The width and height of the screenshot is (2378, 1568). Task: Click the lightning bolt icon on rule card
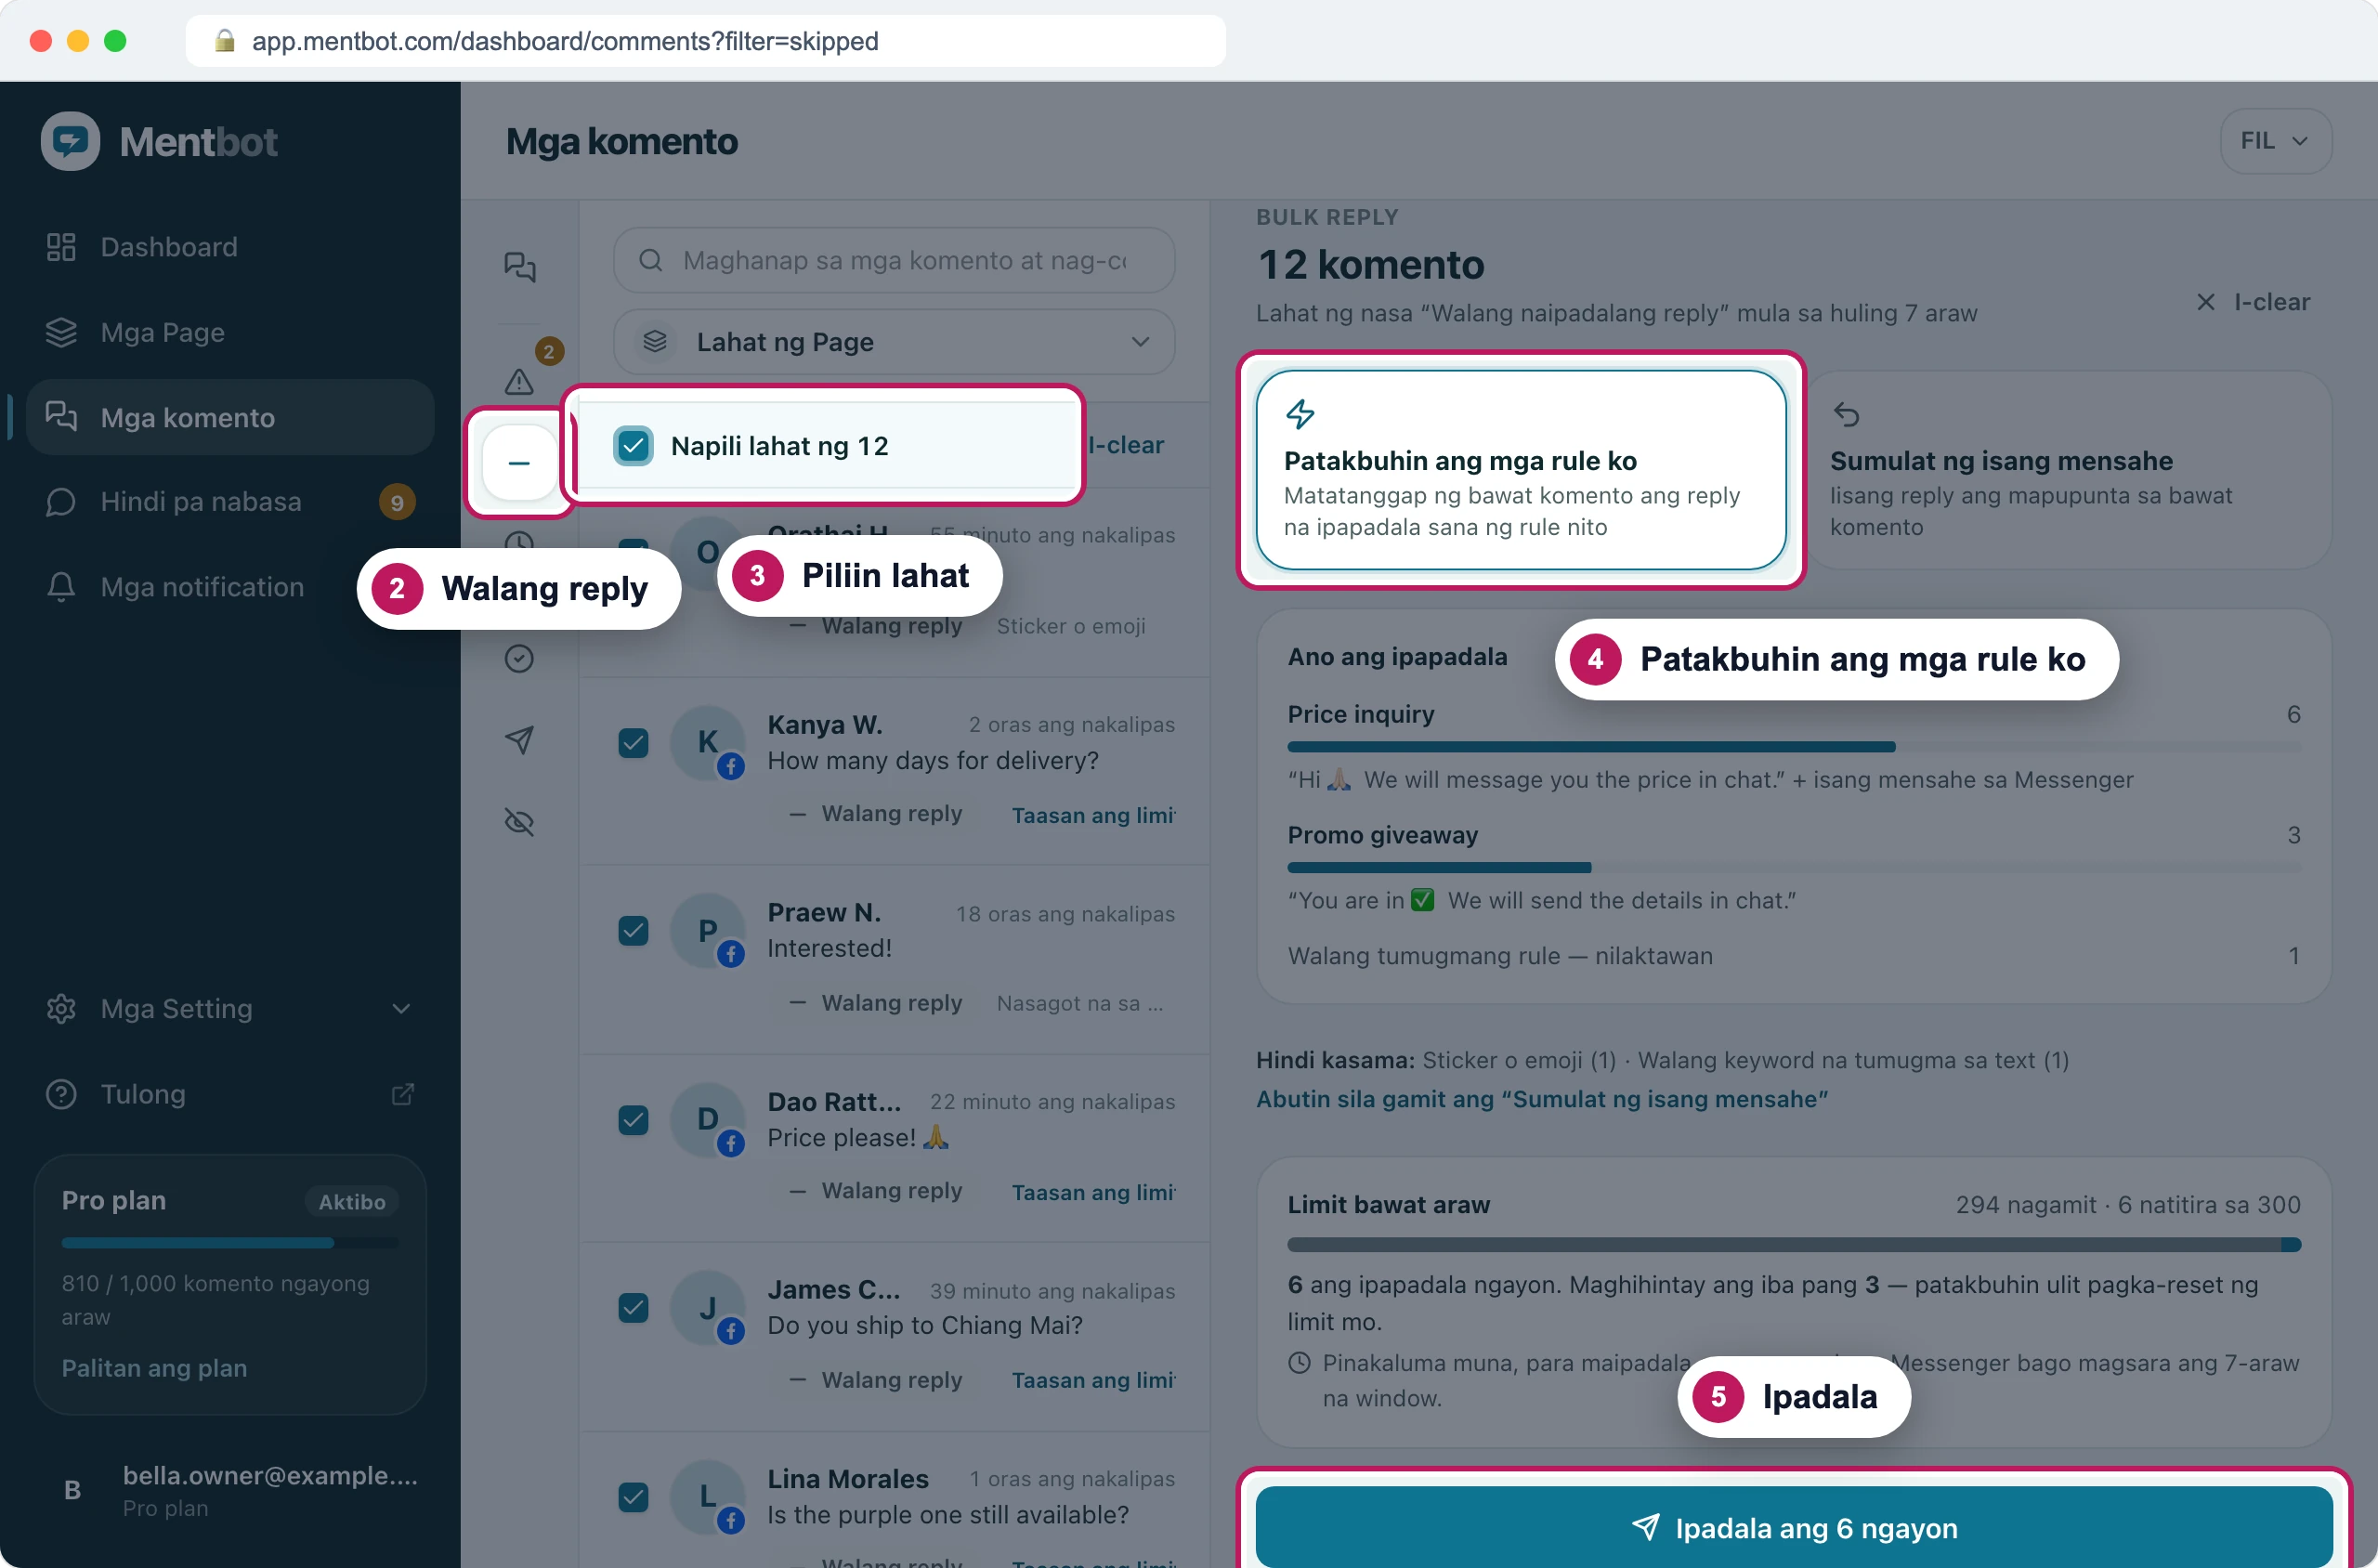tap(1300, 413)
